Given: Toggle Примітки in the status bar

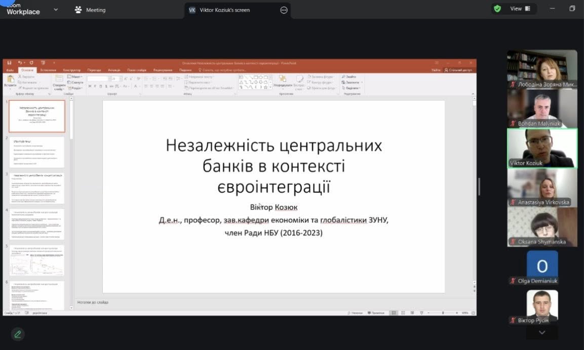Looking at the screenshot, I should coord(377,313).
